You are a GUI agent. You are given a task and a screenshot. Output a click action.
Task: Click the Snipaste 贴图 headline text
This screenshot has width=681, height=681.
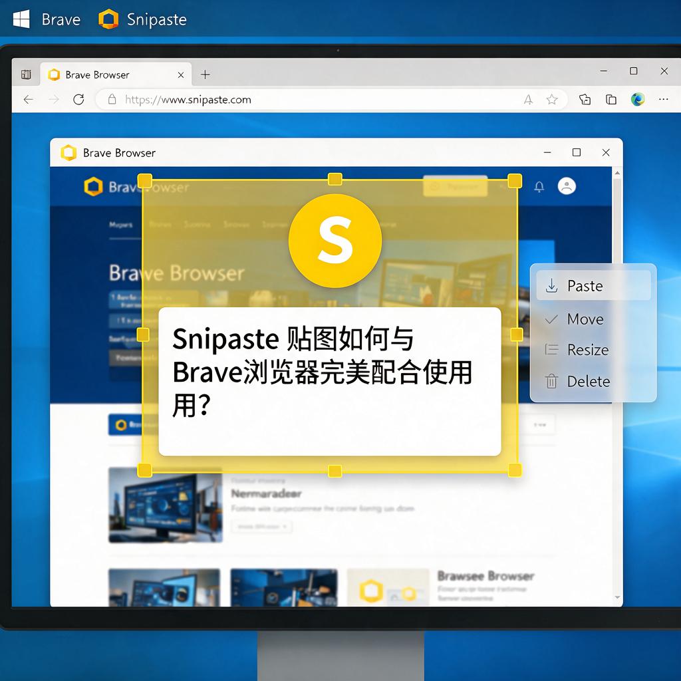322,372
